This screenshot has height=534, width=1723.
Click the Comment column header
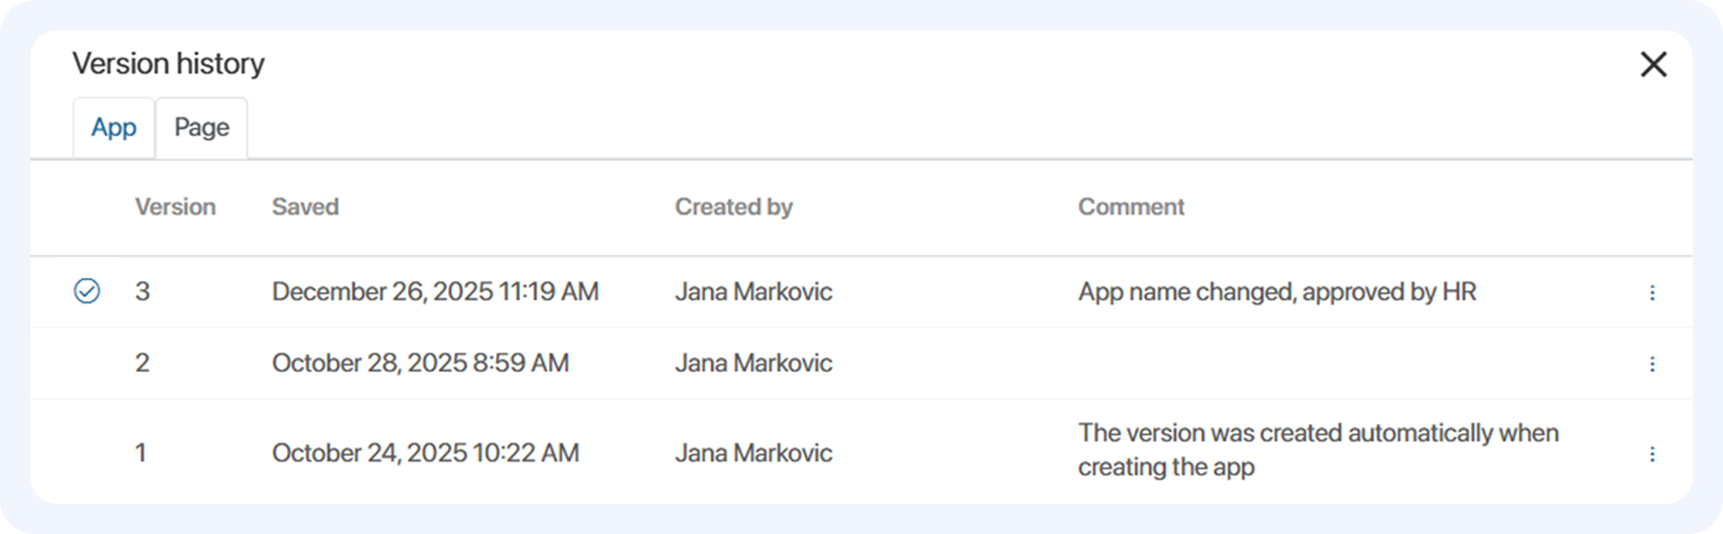pyautogui.click(x=1130, y=207)
